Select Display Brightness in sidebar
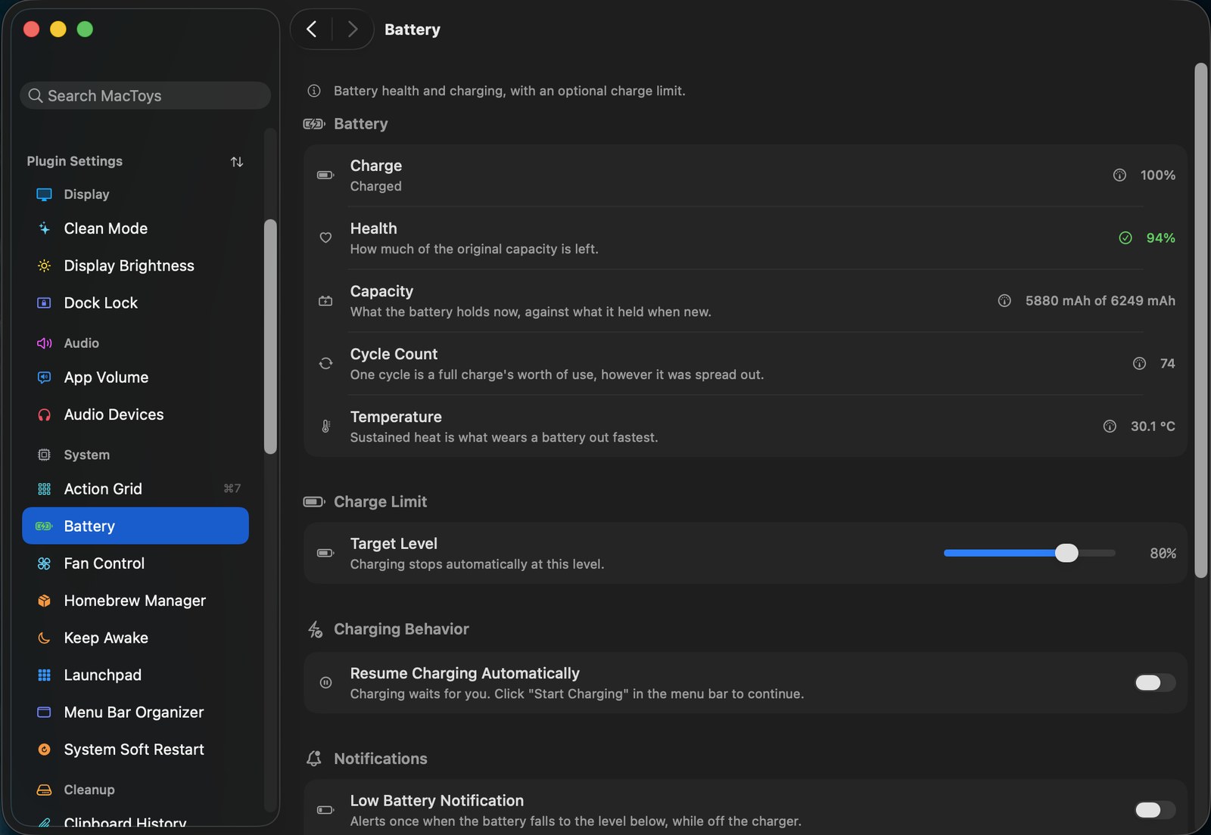Screen dimensions: 1211x835 click(135, 265)
